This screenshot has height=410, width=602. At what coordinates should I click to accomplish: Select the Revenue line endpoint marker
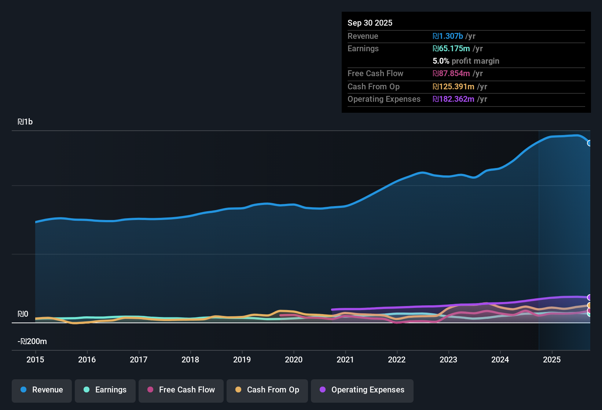[x=590, y=143]
